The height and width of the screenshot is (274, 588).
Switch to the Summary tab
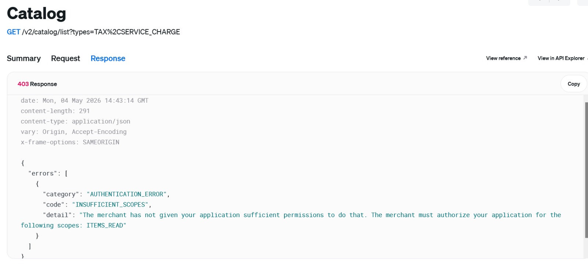click(24, 59)
